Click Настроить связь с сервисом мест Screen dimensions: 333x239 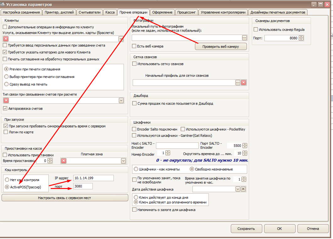pyautogui.click(x=65, y=198)
